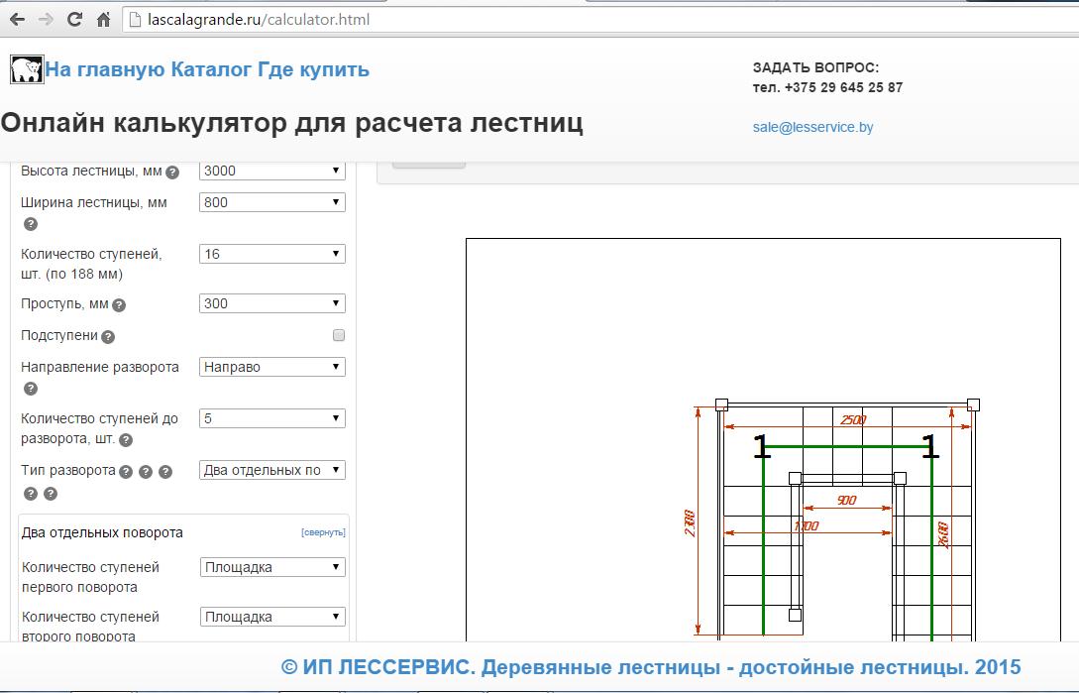Focus the address bar showing lascalagrande.ru/calculator.html

click(x=598, y=19)
